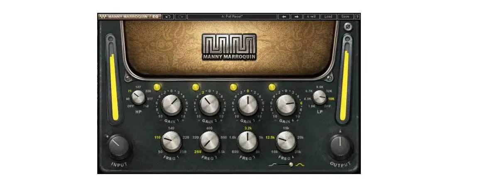Viewport: 480px width, 191px height.
Task: Select 1.6k on the FREQ 3 dial
Action: pyautogui.click(x=233, y=137)
